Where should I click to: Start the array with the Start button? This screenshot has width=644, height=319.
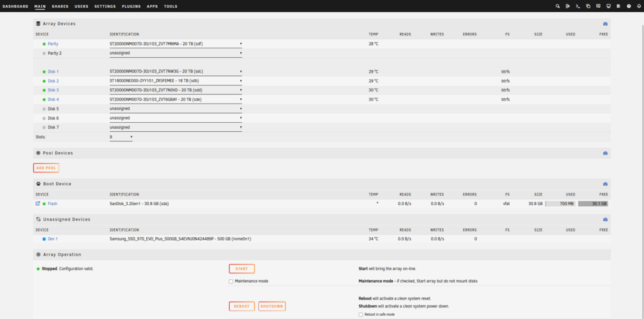pos(241,269)
